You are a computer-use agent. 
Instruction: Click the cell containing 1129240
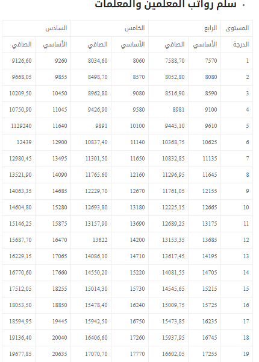(19, 126)
